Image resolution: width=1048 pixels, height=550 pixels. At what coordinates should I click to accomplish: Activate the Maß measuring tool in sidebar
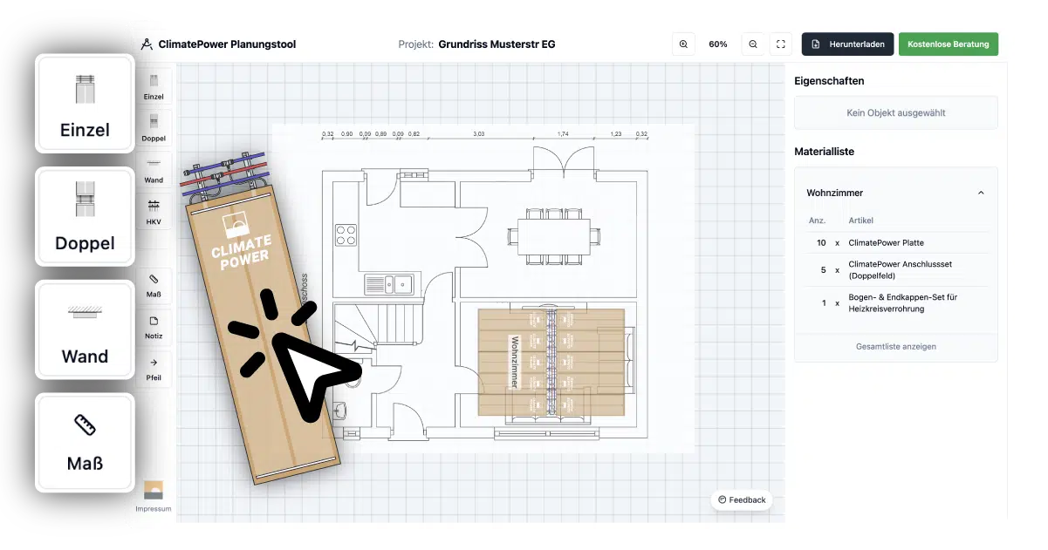tap(154, 285)
